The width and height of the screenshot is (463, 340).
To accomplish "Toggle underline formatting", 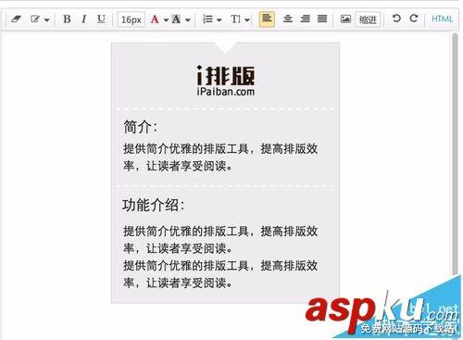I will (101, 19).
